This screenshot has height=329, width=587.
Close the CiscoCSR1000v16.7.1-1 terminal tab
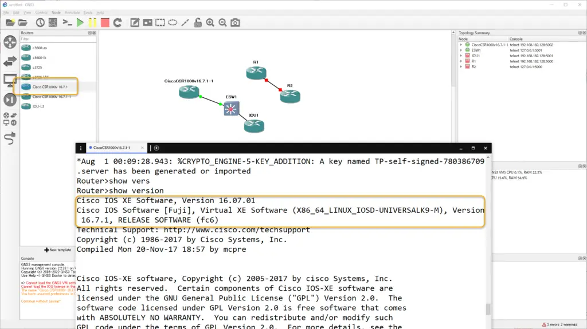click(142, 148)
